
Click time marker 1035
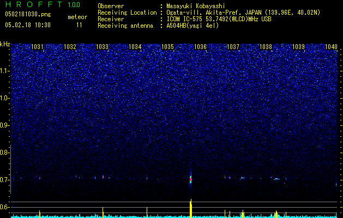pos(167,47)
